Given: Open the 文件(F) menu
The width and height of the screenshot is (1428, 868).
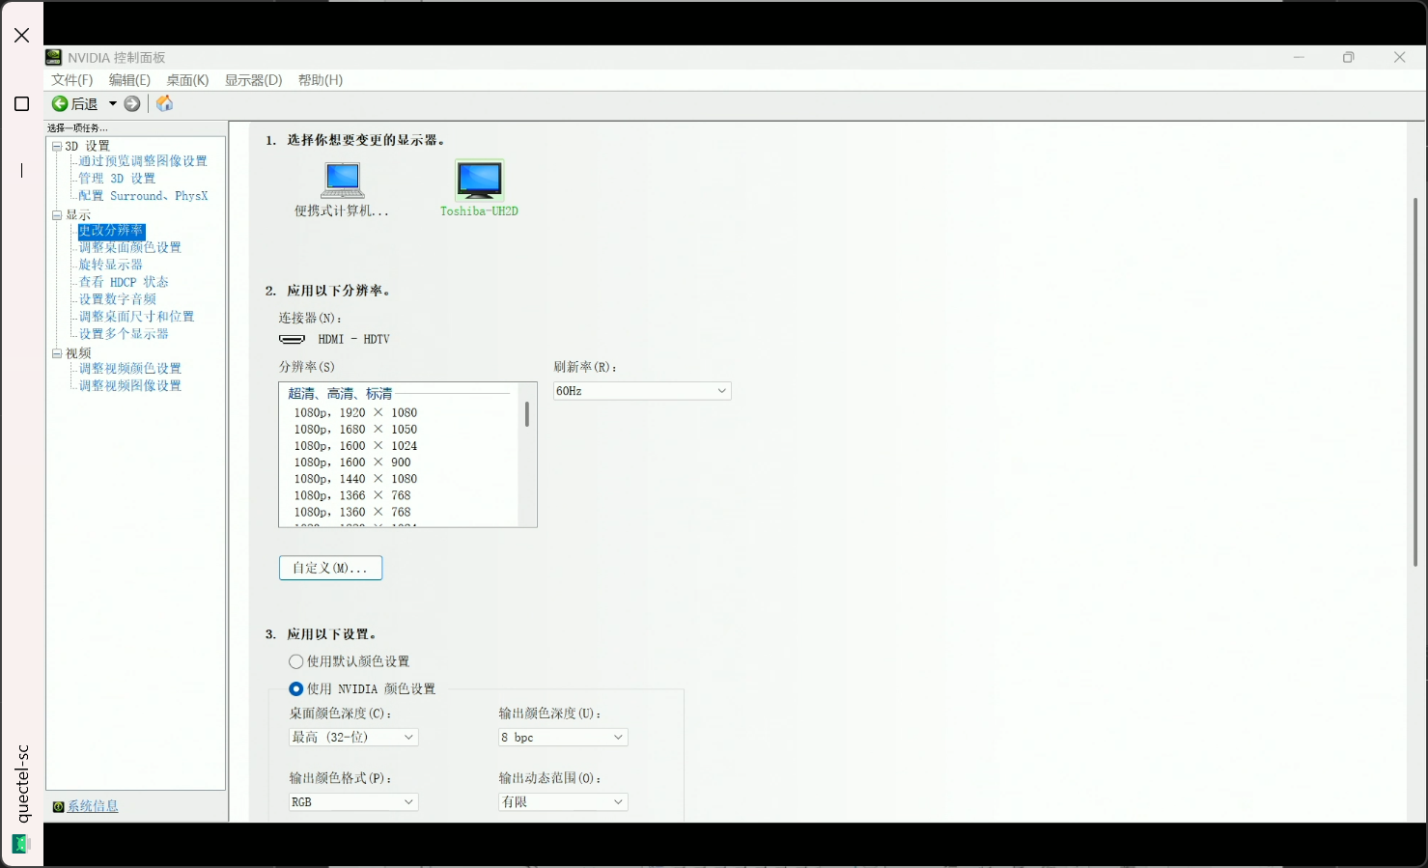Looking at the screenshot, I should click(x=71, y=80).
